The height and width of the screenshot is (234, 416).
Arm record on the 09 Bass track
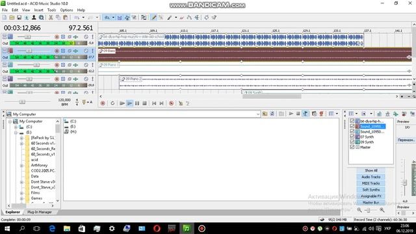click(x=57, y=51)
